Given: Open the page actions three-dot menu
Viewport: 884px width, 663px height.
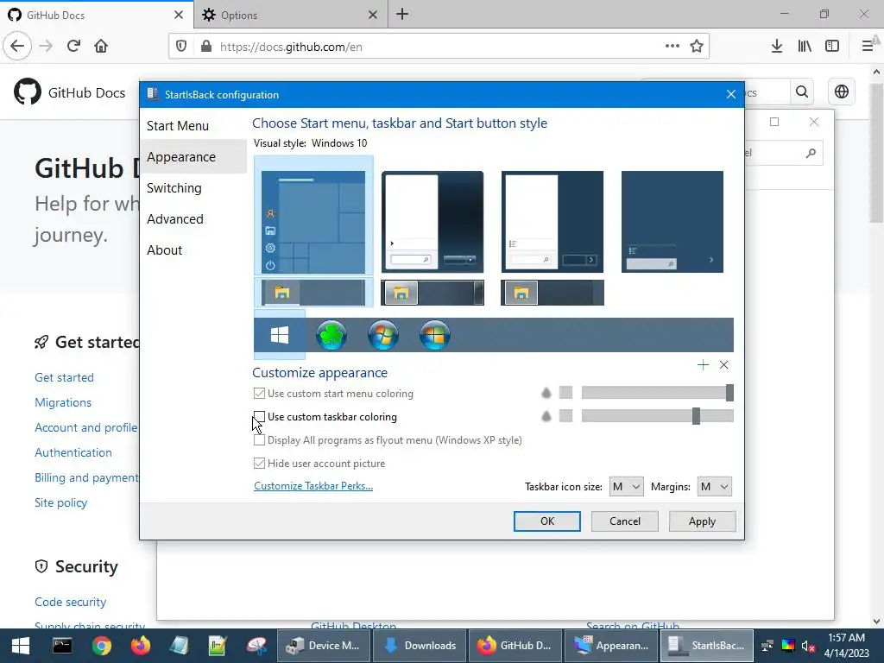Looking at the screenshot, I should (672, 47).
